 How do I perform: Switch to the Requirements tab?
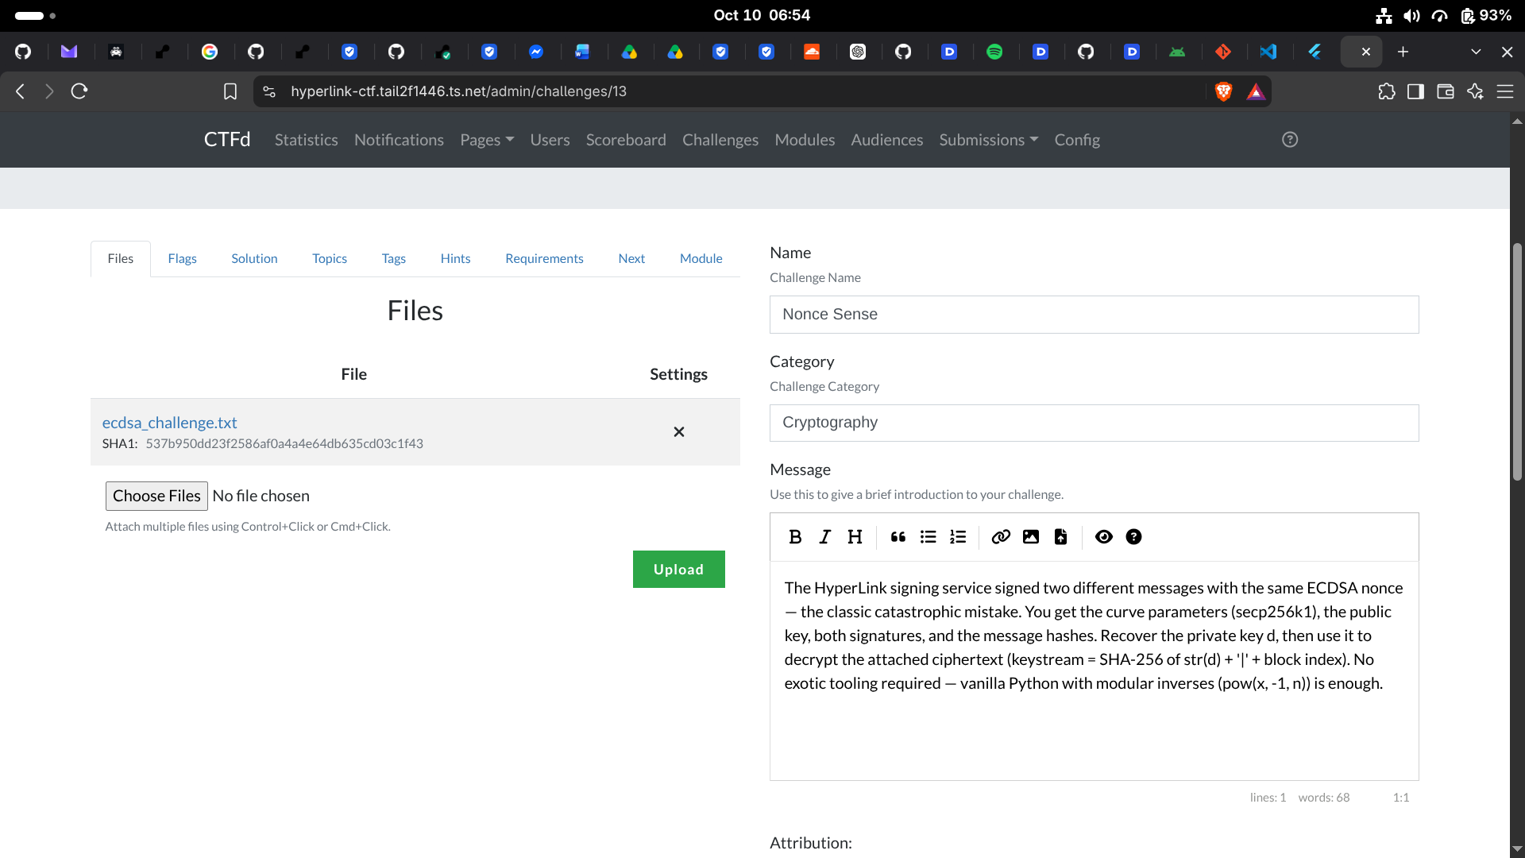point(544,259)
